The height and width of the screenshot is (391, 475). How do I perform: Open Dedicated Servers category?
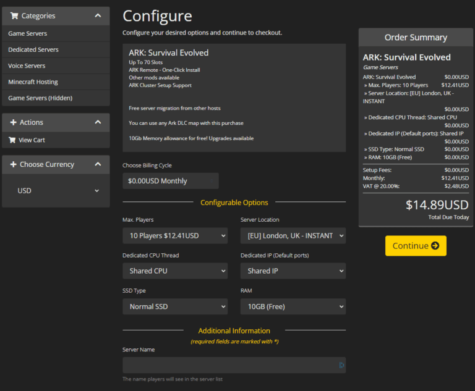[x=56, y=49]
